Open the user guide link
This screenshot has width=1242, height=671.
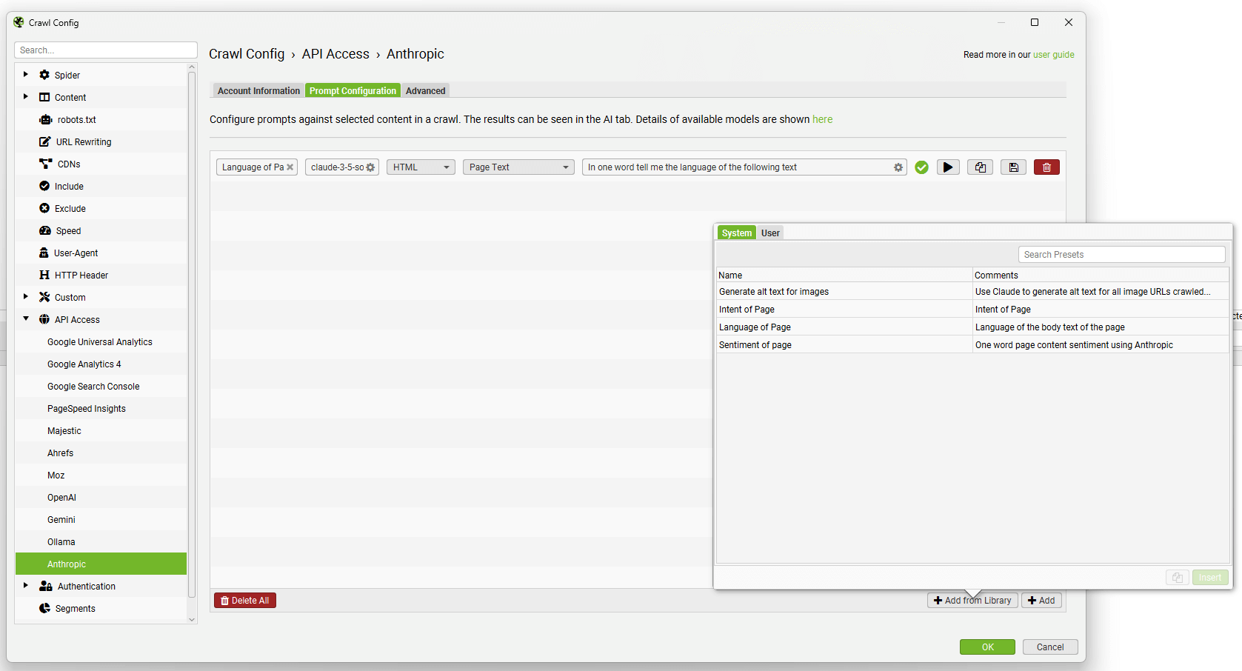(x=1053, y=54)
